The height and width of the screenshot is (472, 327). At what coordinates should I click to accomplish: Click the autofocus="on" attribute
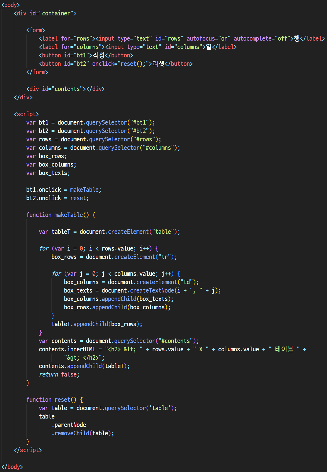208,39
